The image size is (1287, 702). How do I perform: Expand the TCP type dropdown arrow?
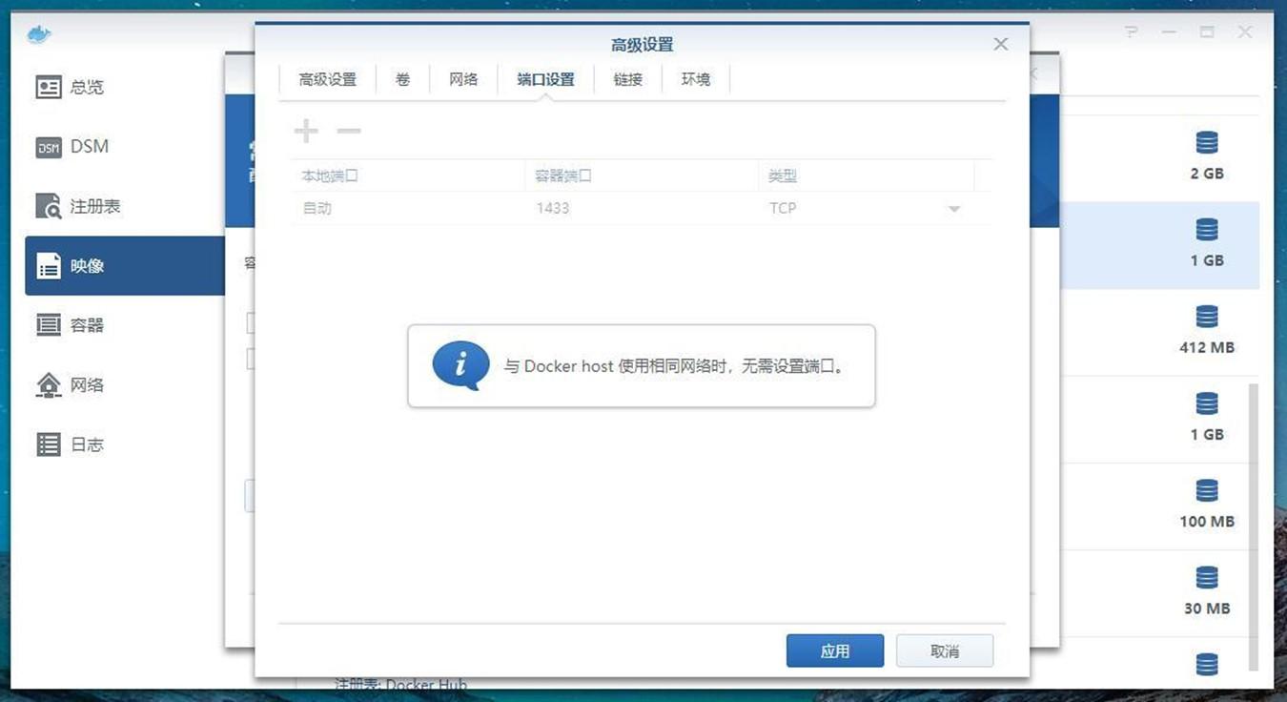tap(953, 209)
